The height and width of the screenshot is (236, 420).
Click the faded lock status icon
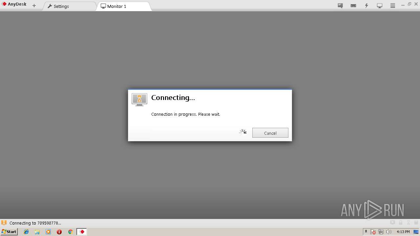(400, 222)
